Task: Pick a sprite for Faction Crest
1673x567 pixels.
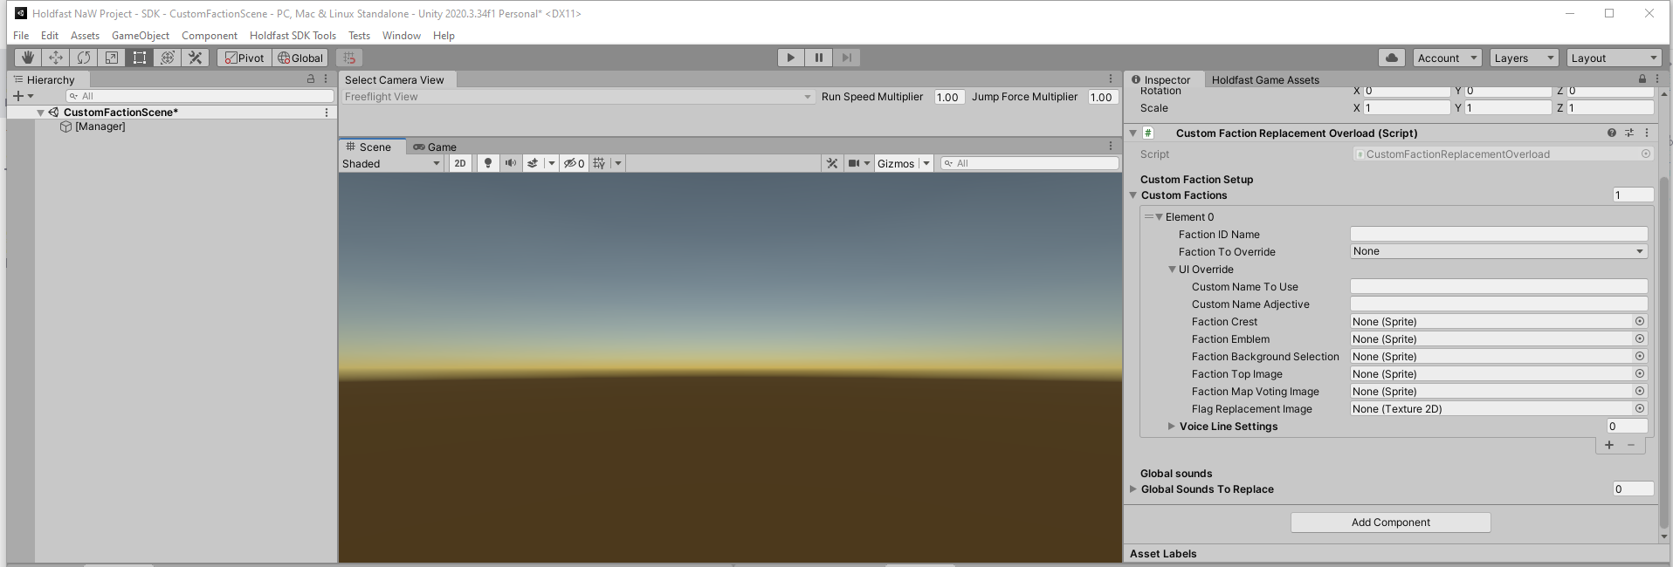Action: tap(1639, 322)
